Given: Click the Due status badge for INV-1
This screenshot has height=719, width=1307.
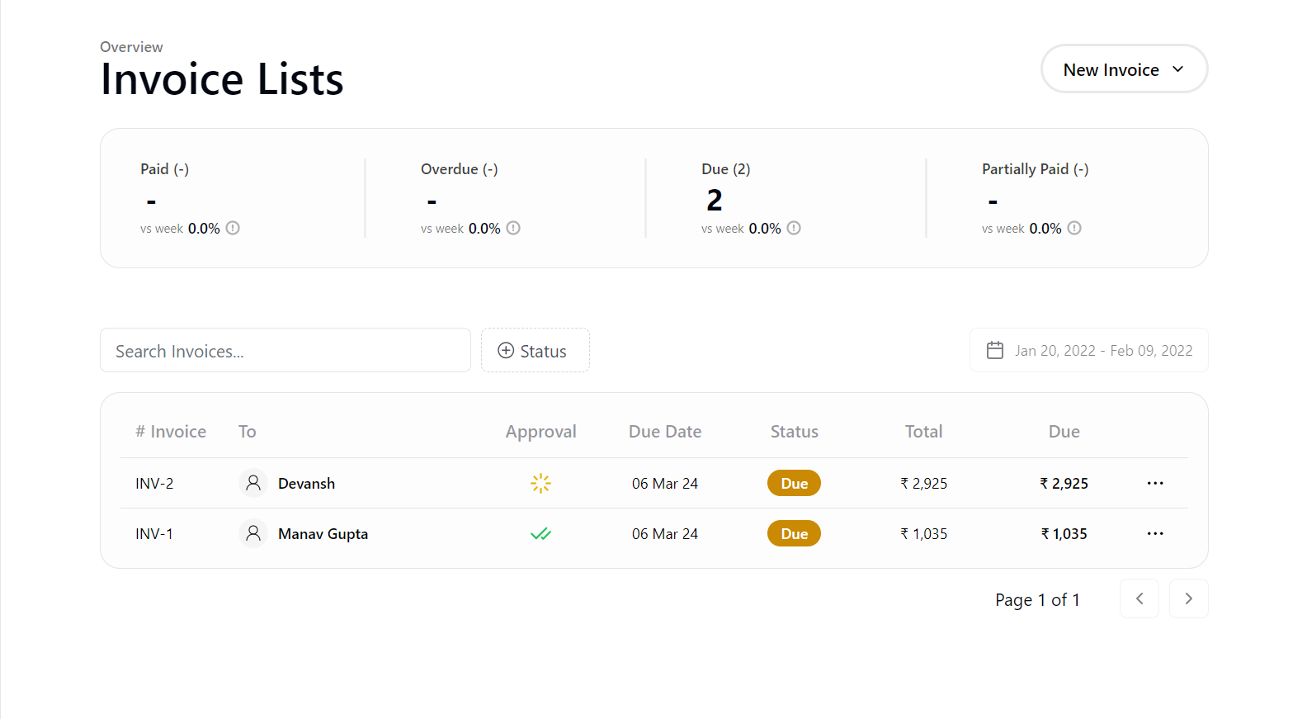Looking at the screenshot, I should tap(794, 534).
